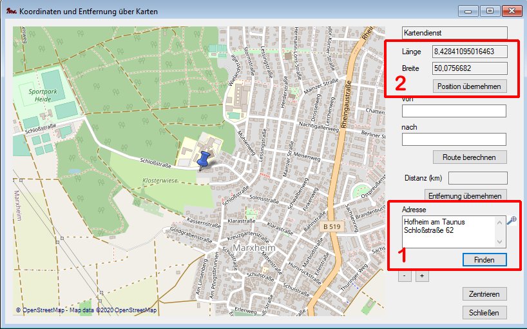Focus the 'von' input field

[454, 111]
